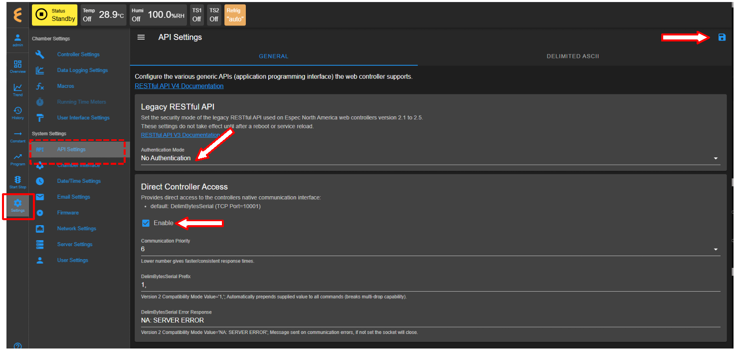
Task: Toggle TS2 Off indicator
Action: coord(214,15)
